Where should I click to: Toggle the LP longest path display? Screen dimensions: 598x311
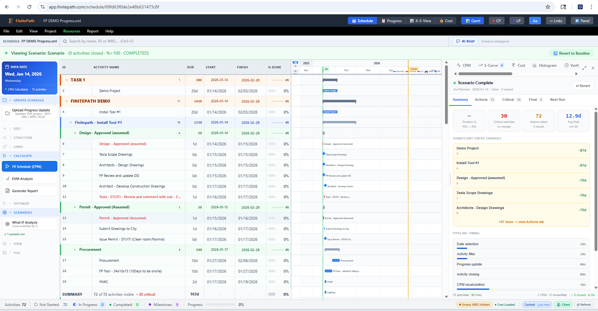517,21
